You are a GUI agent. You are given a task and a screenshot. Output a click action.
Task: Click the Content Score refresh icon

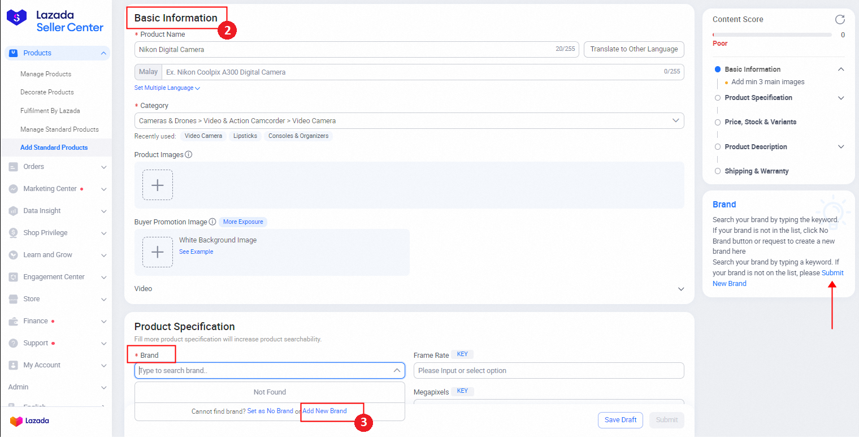click(840, 20)
